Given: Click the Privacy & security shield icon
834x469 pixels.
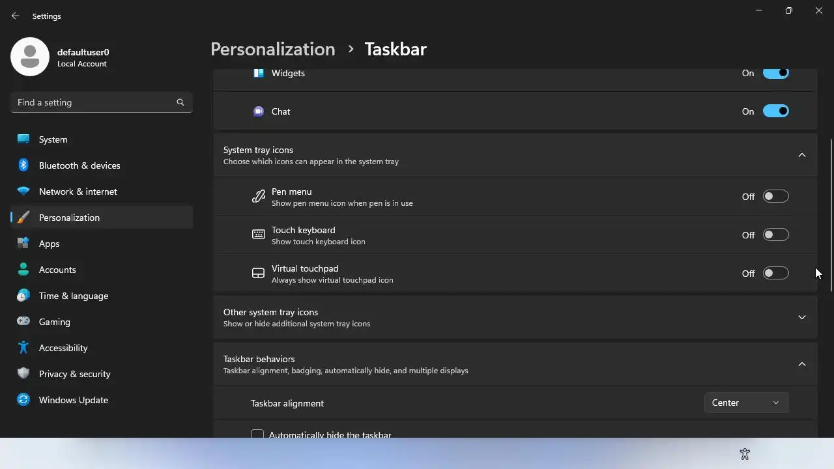Looking at the screenshot, I should point(23,374).
